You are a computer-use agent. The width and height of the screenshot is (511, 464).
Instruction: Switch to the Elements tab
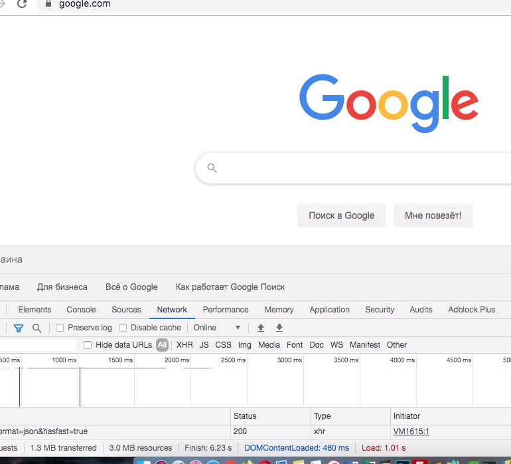tap(35, 310)
